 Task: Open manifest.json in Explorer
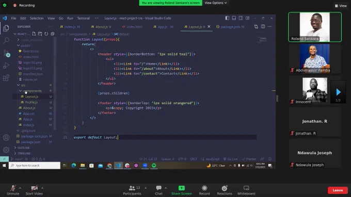click(x=33, y=74)
